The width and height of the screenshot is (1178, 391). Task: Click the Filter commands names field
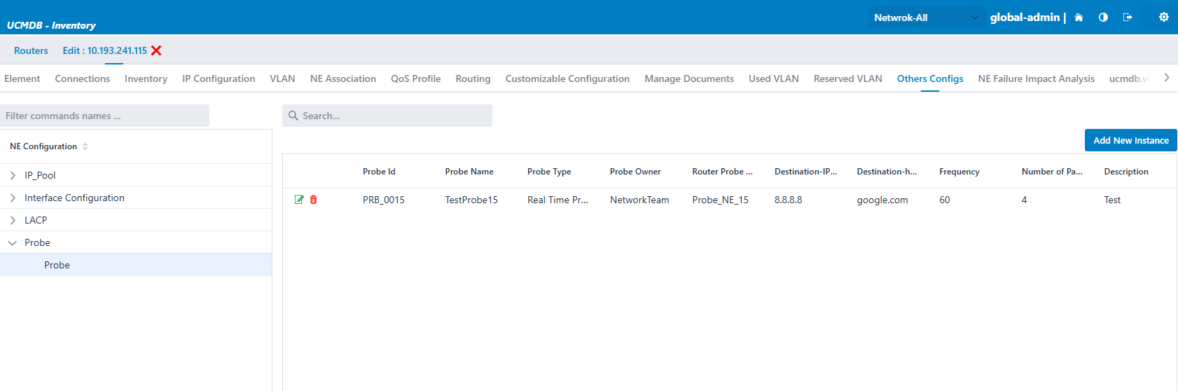coord(105,116)
